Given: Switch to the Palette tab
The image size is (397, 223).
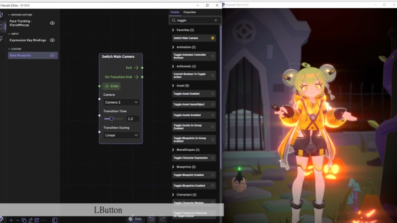Looking at the screenshot, I should coord(175,12).
